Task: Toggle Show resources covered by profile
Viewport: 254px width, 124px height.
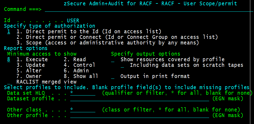Action: (113, 60)
